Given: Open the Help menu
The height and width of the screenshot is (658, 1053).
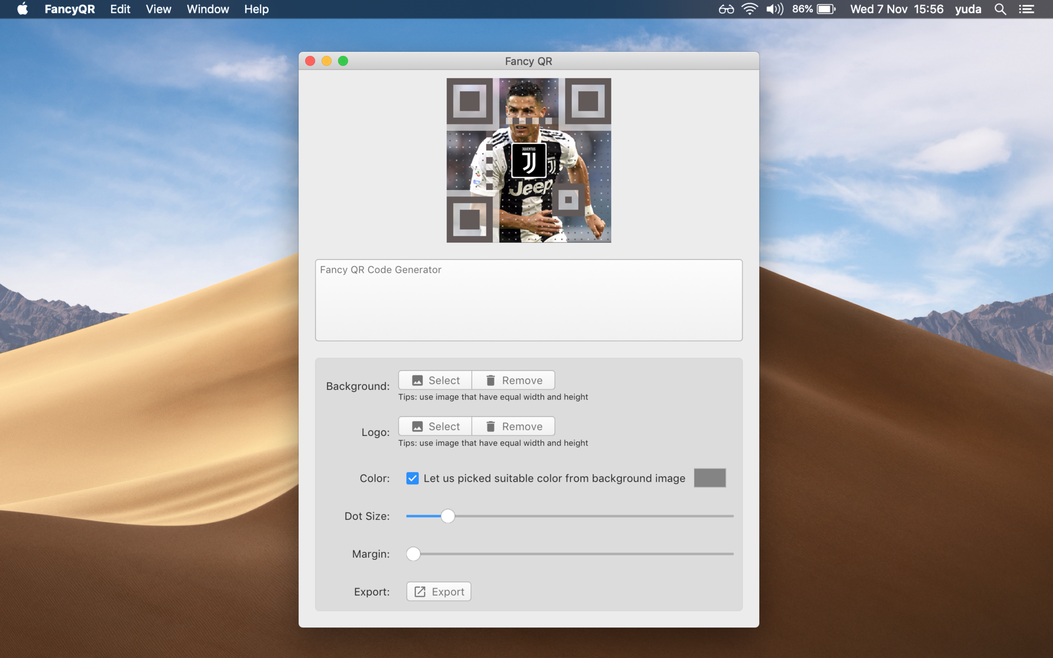Looking at the screenshot, I should 255,9.
